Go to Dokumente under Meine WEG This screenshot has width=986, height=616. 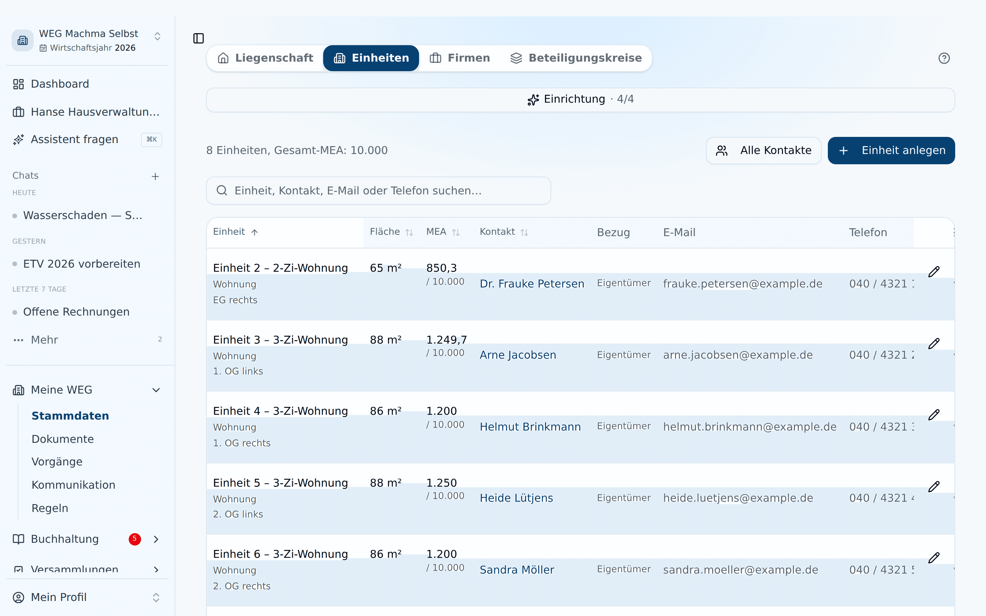coord(63,439)
